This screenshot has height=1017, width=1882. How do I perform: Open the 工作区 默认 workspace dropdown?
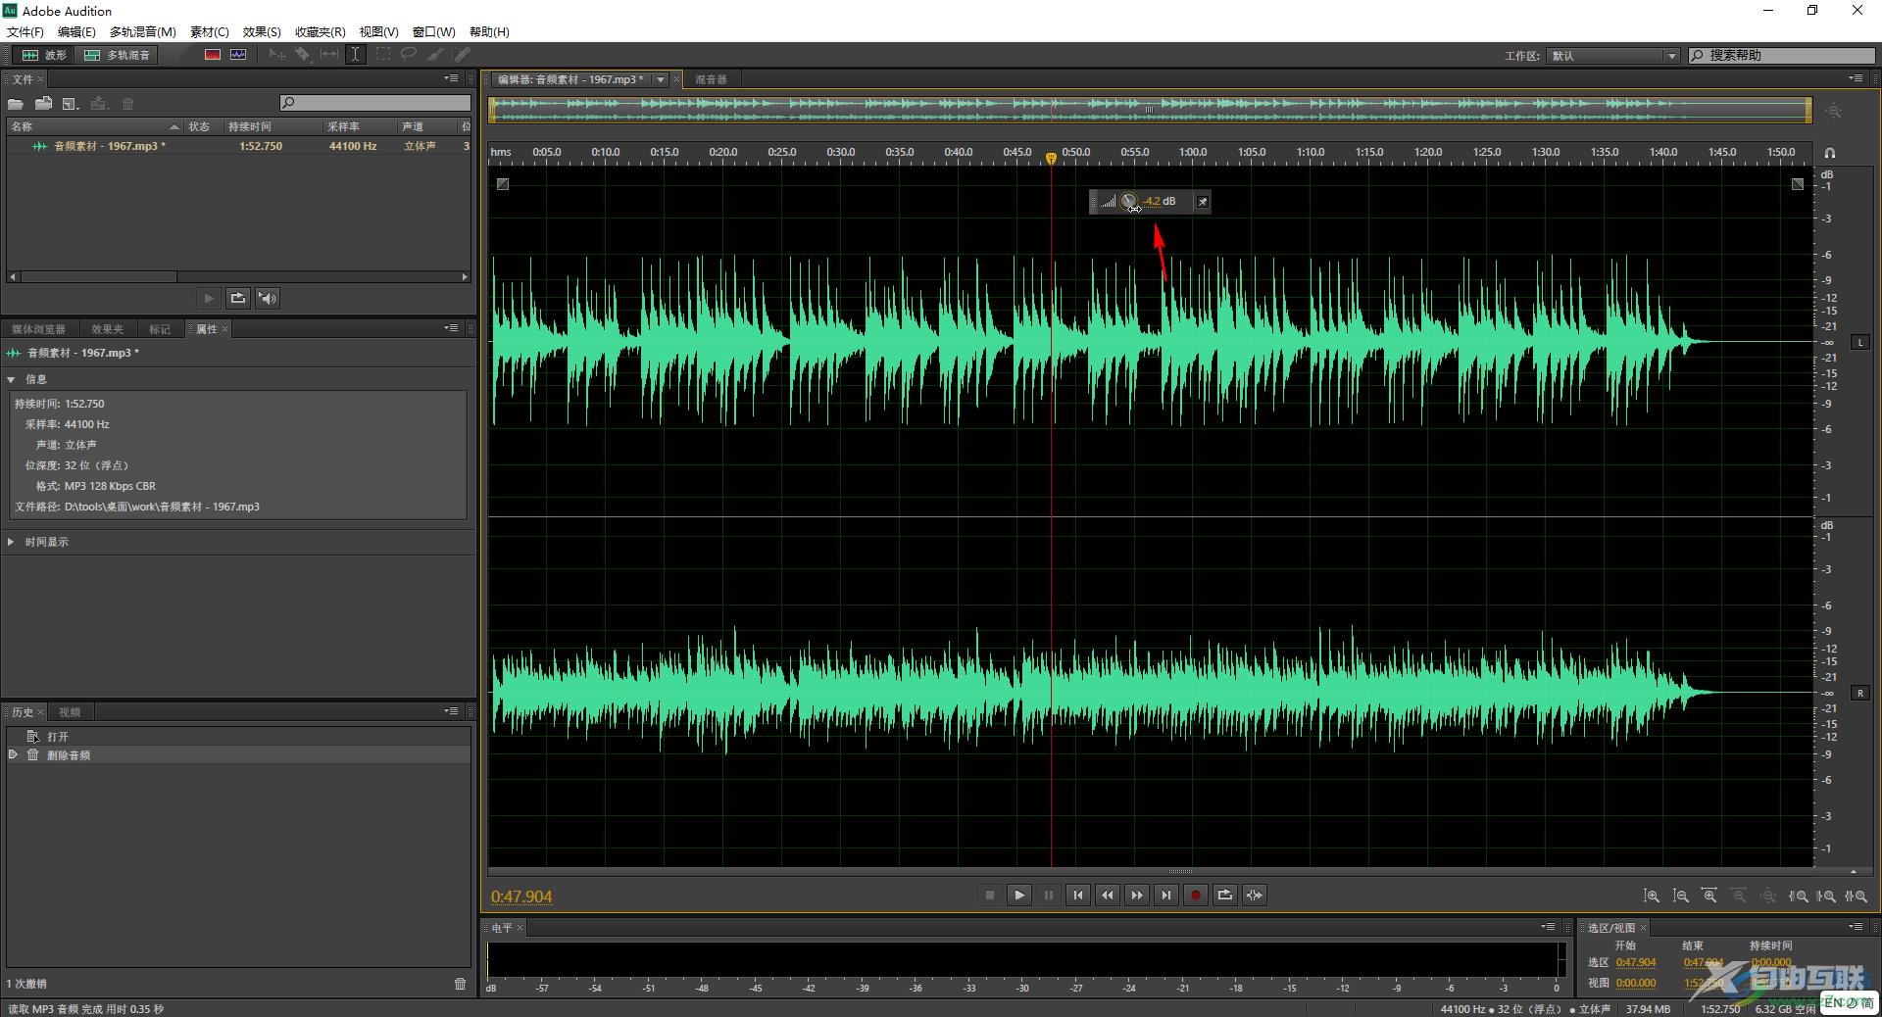[x=1613, y=56]
